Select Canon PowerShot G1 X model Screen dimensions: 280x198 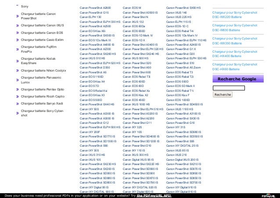point(181,49)
